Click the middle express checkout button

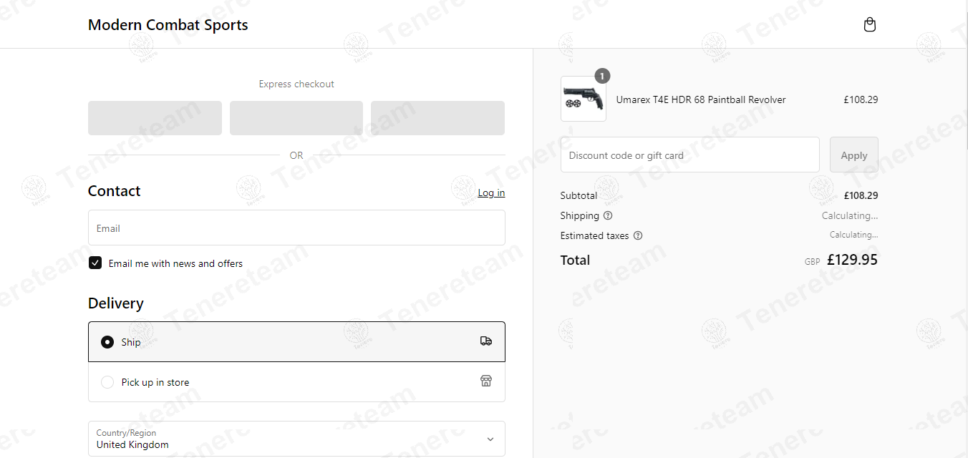[x=296, y=118]
